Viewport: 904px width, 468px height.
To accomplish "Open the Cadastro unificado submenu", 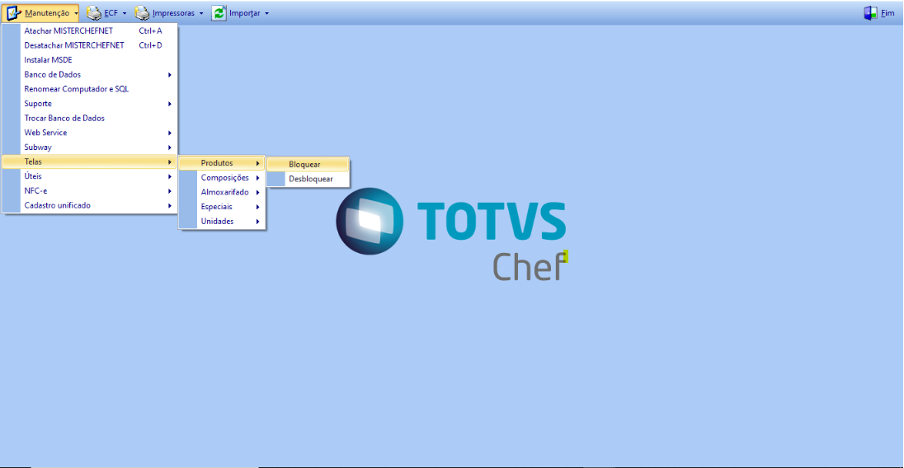I will [x=90, y=205].
